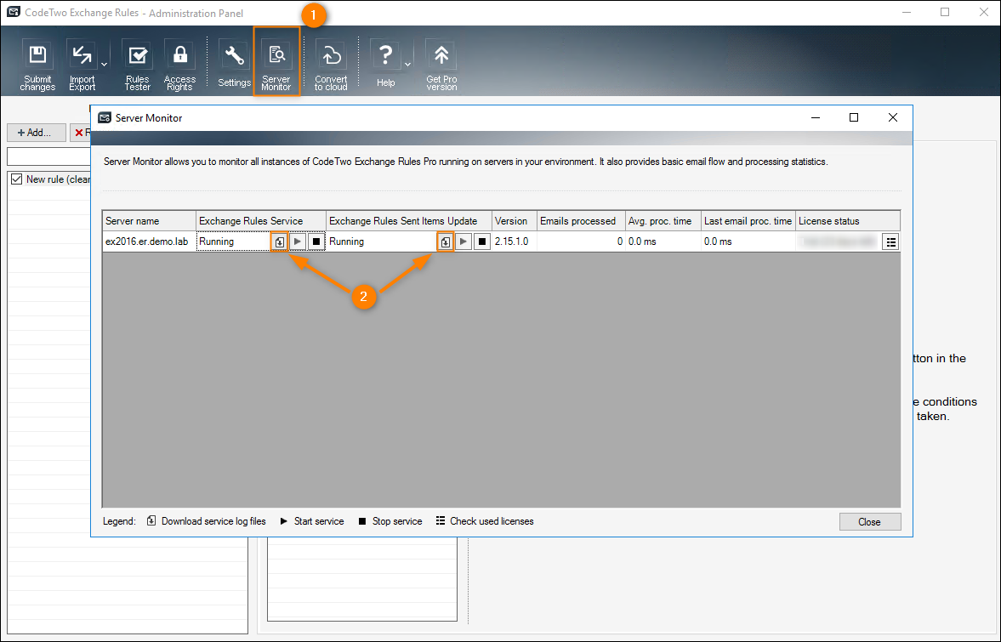The width and height of the screenshot is (1001, 642).
Task: Close the Server Monitor dialog via Close button
Action: (869, 522)
